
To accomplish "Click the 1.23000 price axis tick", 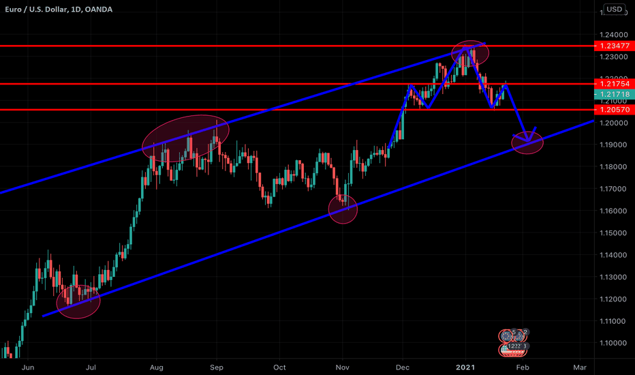I will tap(614, 57).
